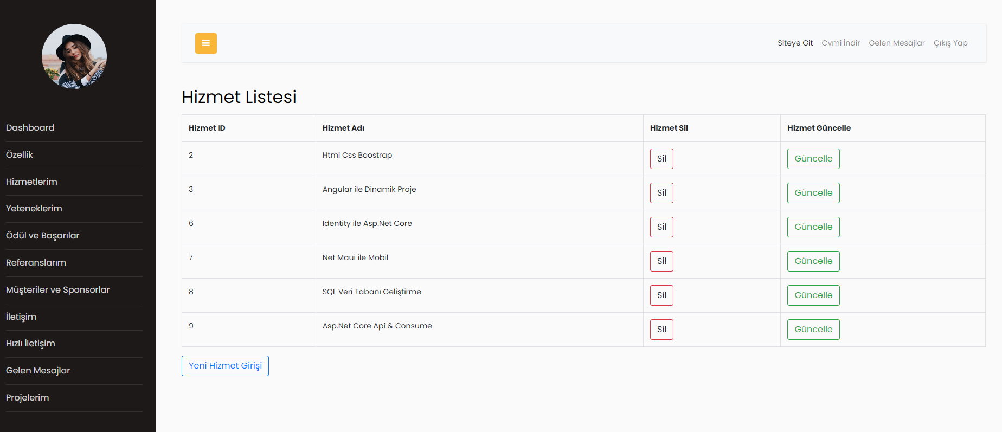Remove Net Maui ile Mobil service

[661, 261]
